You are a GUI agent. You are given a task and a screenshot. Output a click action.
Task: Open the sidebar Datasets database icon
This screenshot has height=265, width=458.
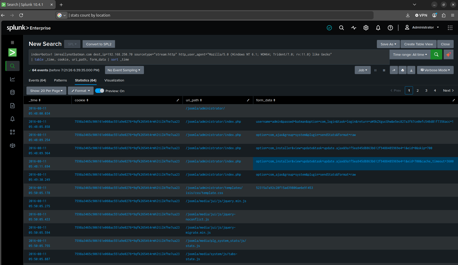[x=12, y=92]
